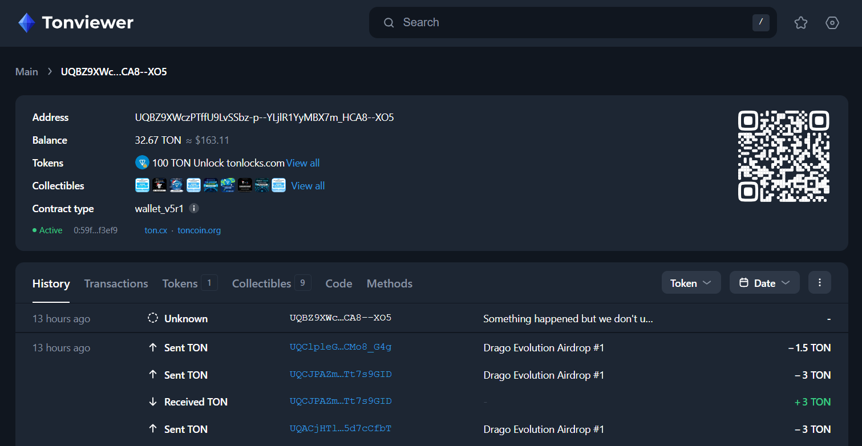Open the toncoin.org link

[x=199, y=230]
